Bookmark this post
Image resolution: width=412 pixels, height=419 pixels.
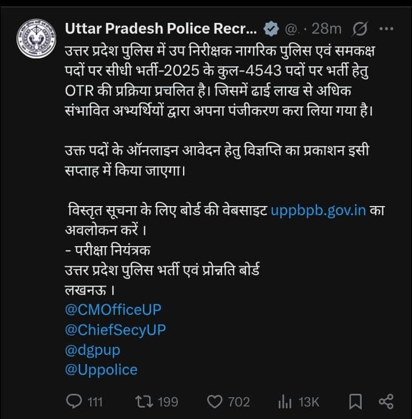(355, 402)
